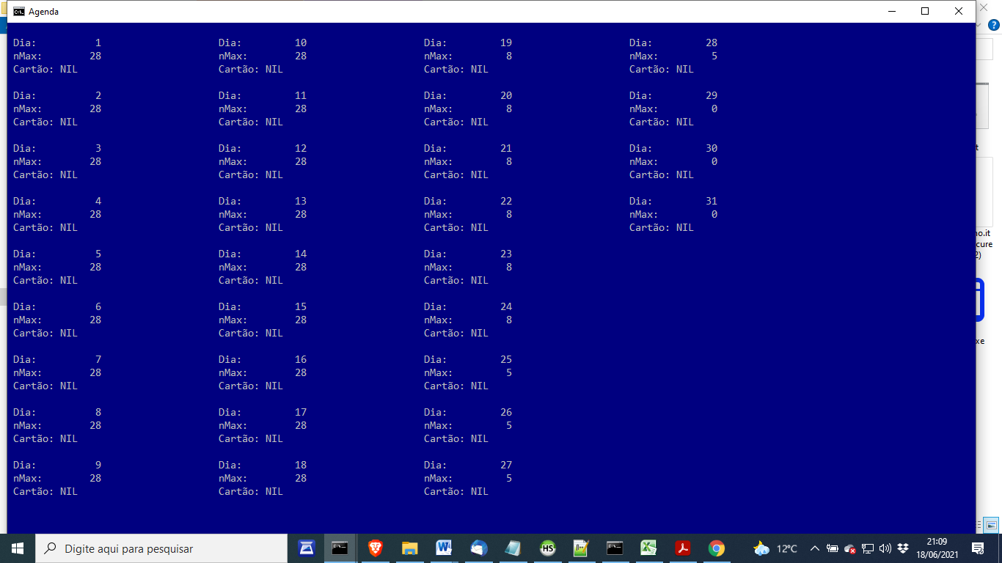The image size is (1002, 563).
Task: Click the nMax value 28 under Dia 14
Action: tap(301, 267)
